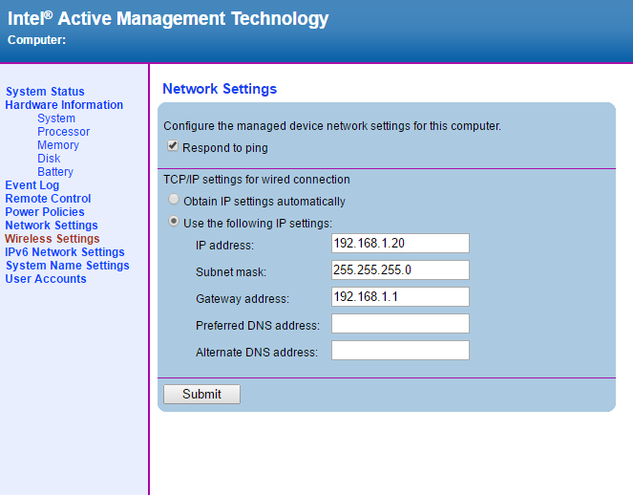View the Disk hardware information

click(49, 159)
